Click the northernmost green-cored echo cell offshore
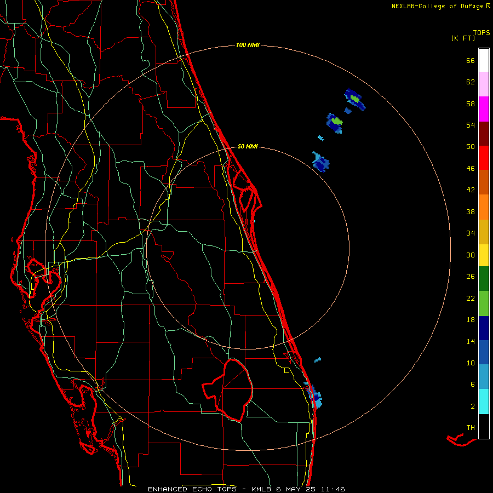The width and height of the screenshot is (493, 493). (354, 99)
